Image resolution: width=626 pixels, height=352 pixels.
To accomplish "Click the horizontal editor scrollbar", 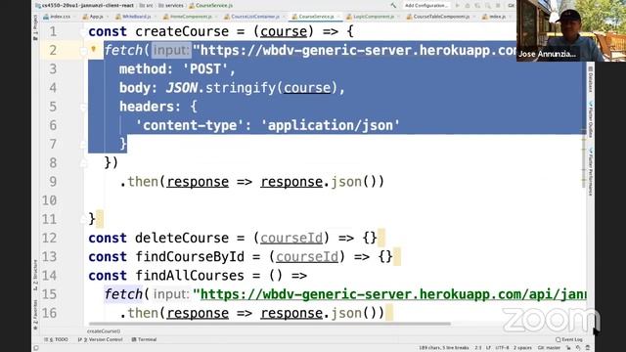I will (270, 324).
